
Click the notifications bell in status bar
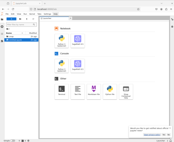click(171, 140)
